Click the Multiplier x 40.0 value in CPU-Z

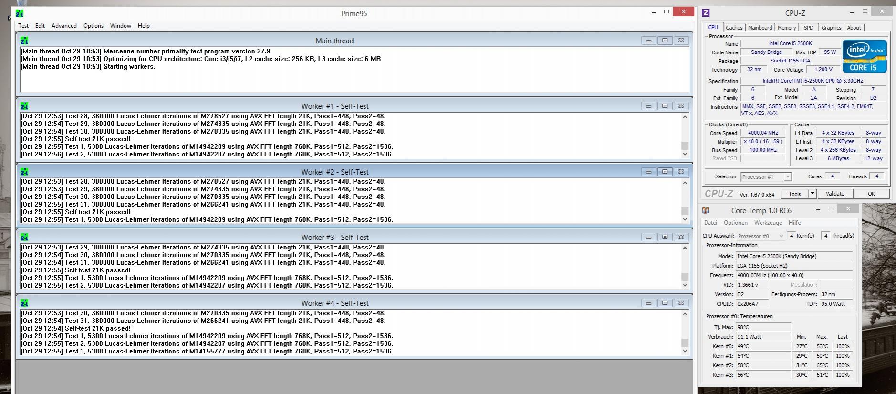tap(763, 142)
